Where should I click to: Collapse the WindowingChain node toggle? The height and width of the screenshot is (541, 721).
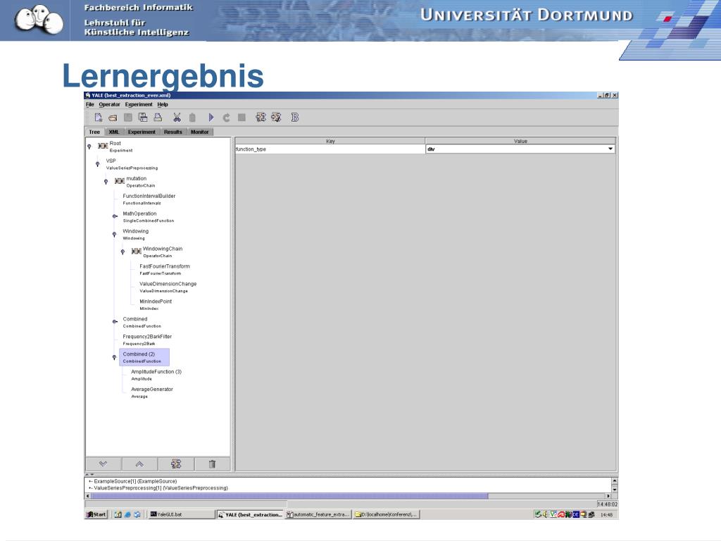123,252
